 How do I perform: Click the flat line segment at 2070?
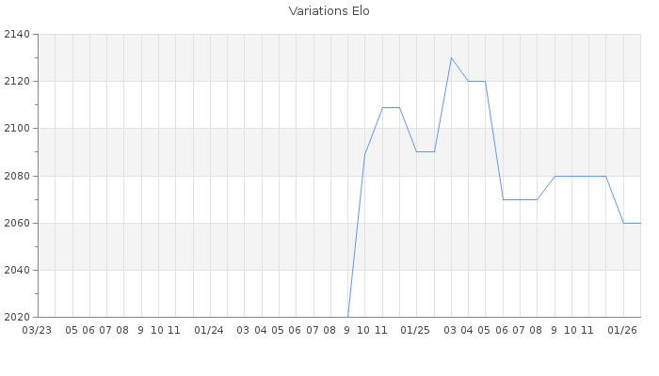tap(520, 199)
